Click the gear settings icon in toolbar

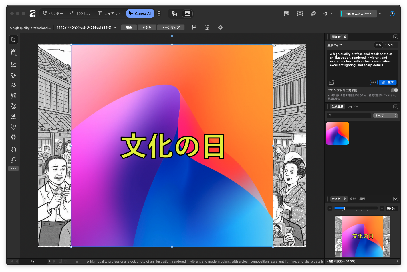click(x=220, y=28)
